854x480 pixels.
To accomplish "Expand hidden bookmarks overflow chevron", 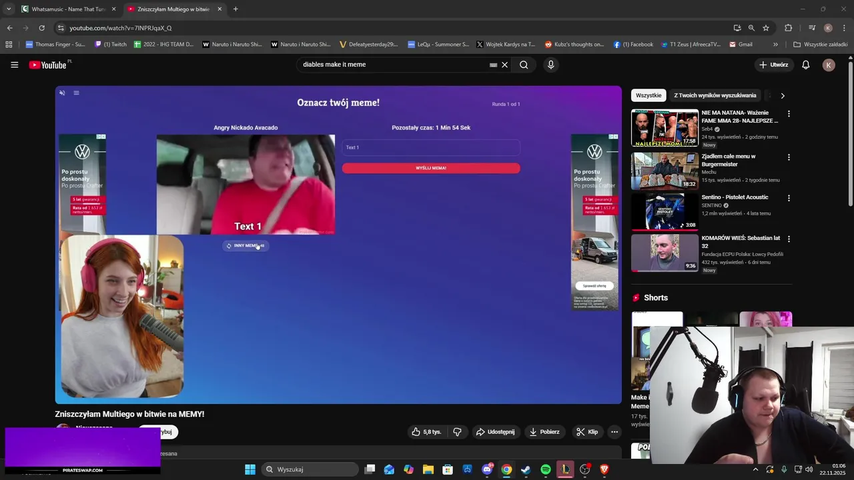I will pos(775,45).
